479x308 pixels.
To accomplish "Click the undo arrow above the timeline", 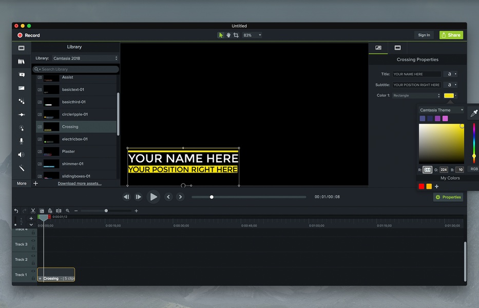I will coord(16,210).
